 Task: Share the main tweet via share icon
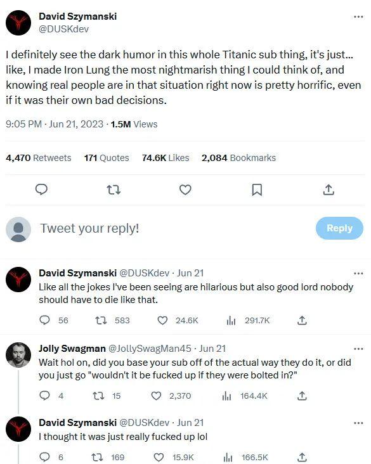tap(329, 190)
